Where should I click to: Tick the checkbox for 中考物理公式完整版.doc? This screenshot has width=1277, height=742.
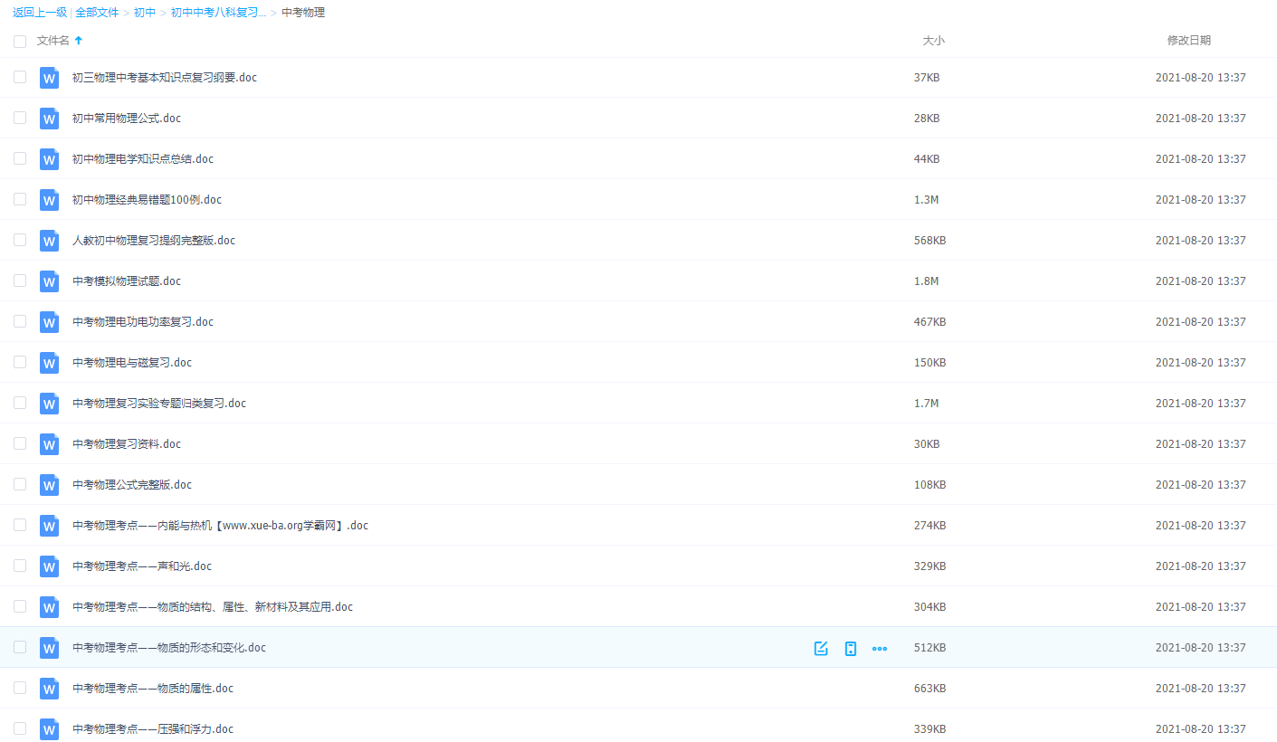coord(20,485)
